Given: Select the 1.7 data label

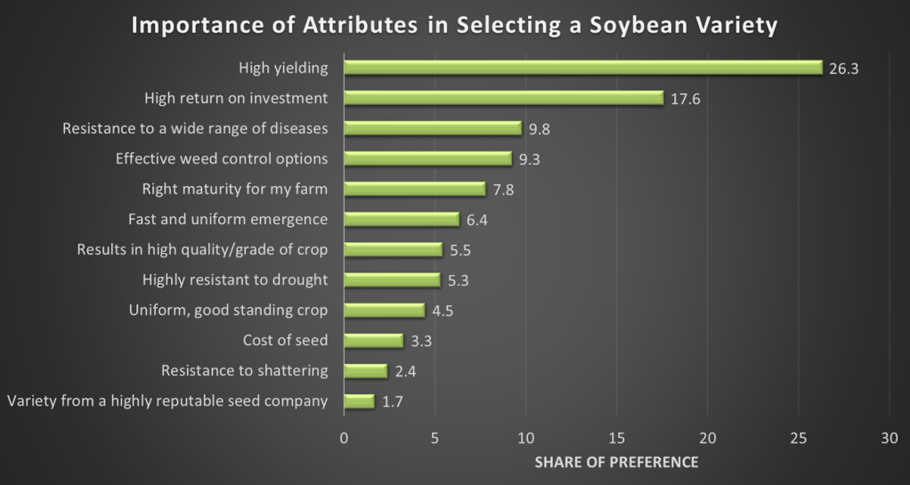Looking at the screenshot, I should (393, 401).
